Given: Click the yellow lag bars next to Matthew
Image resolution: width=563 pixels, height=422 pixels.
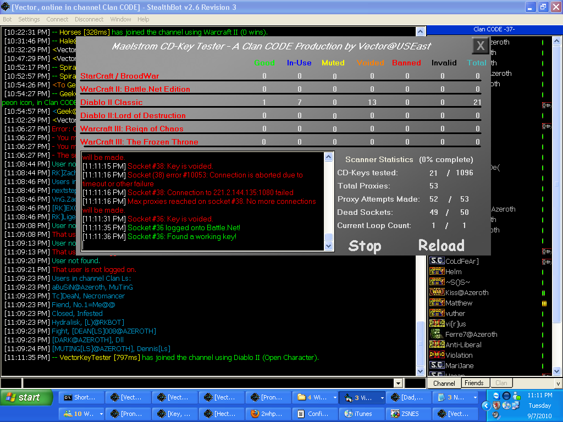Looking at the screenshot, I should 544,303.
